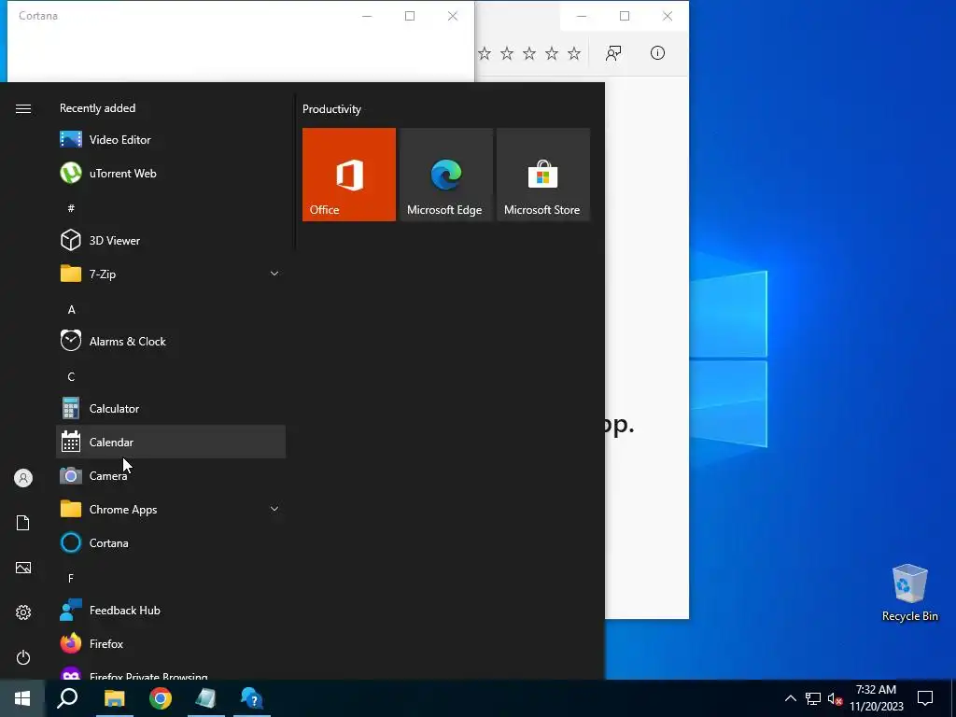Viewport: 956px width, 717px height.
Task: Click the muted volume tray icon
Action: 835,698
